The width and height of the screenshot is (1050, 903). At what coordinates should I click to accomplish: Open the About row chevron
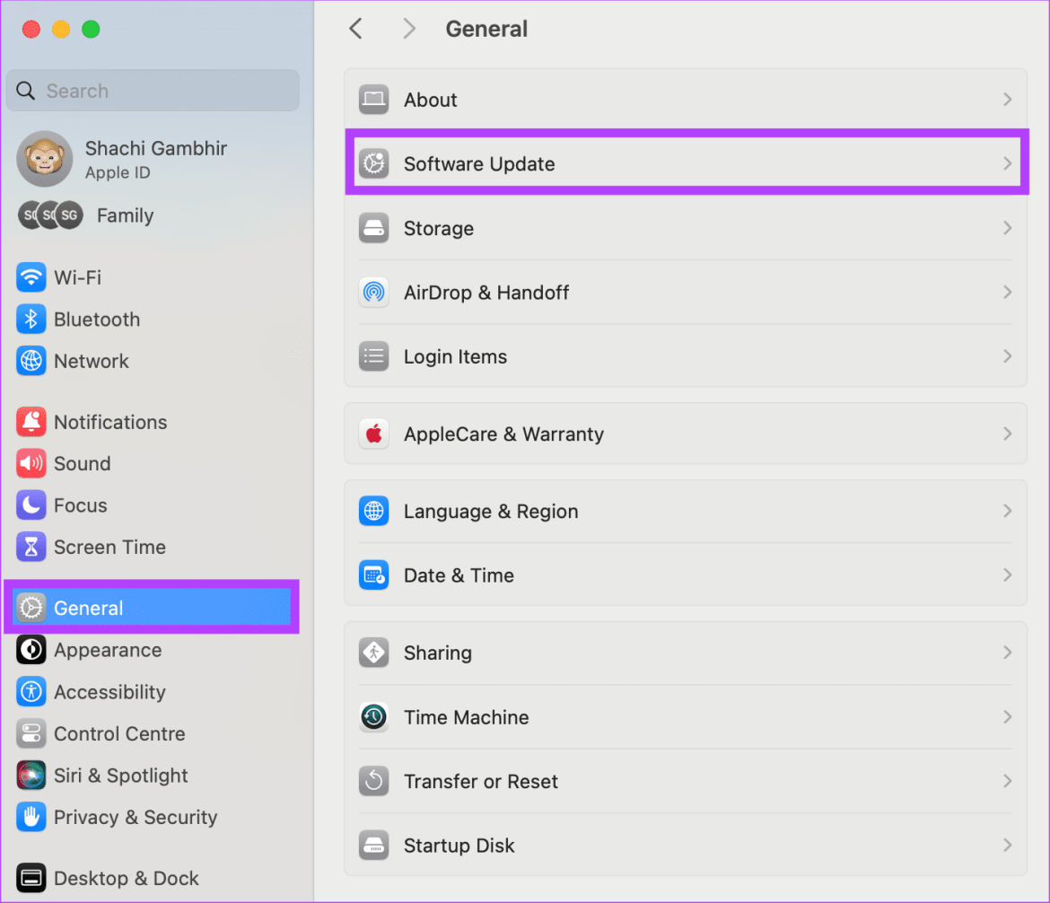coord(1008,100)
